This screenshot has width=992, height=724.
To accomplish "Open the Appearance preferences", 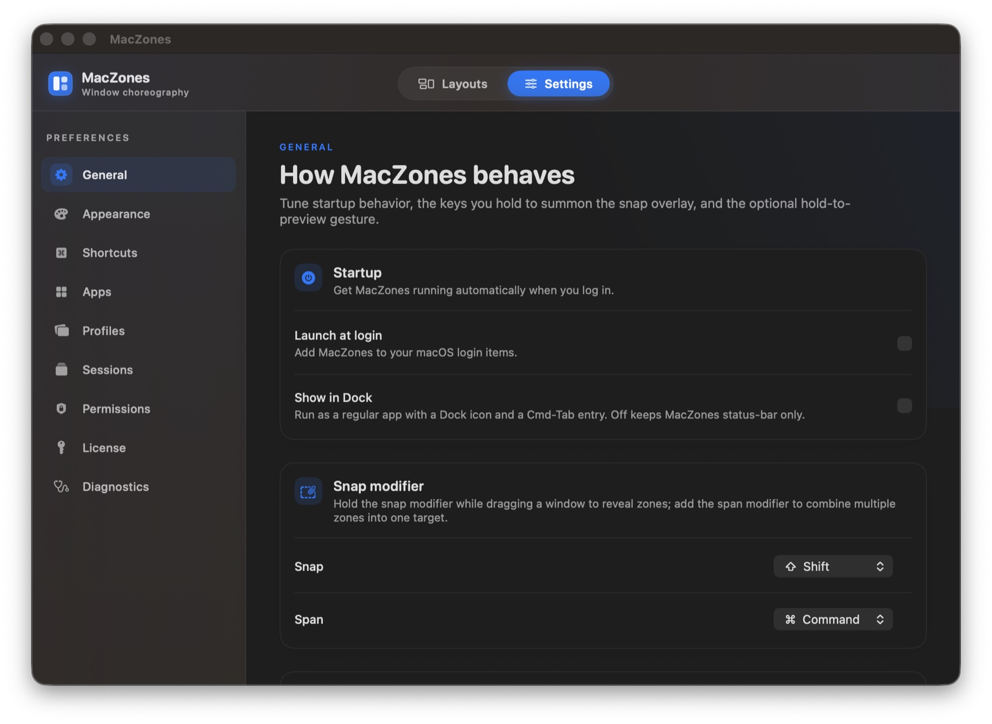I will 138,214.
